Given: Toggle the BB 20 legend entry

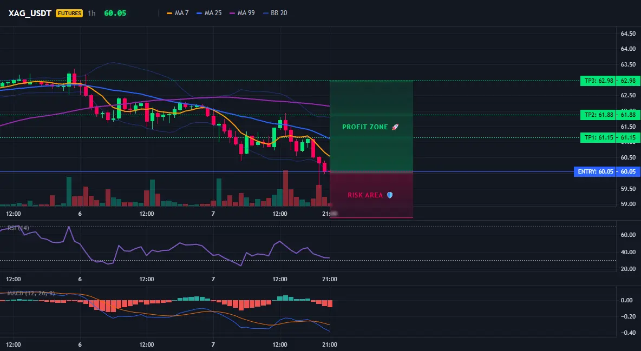Looking at the screenshot, I should pyautogui.click(x=275, y=13).
